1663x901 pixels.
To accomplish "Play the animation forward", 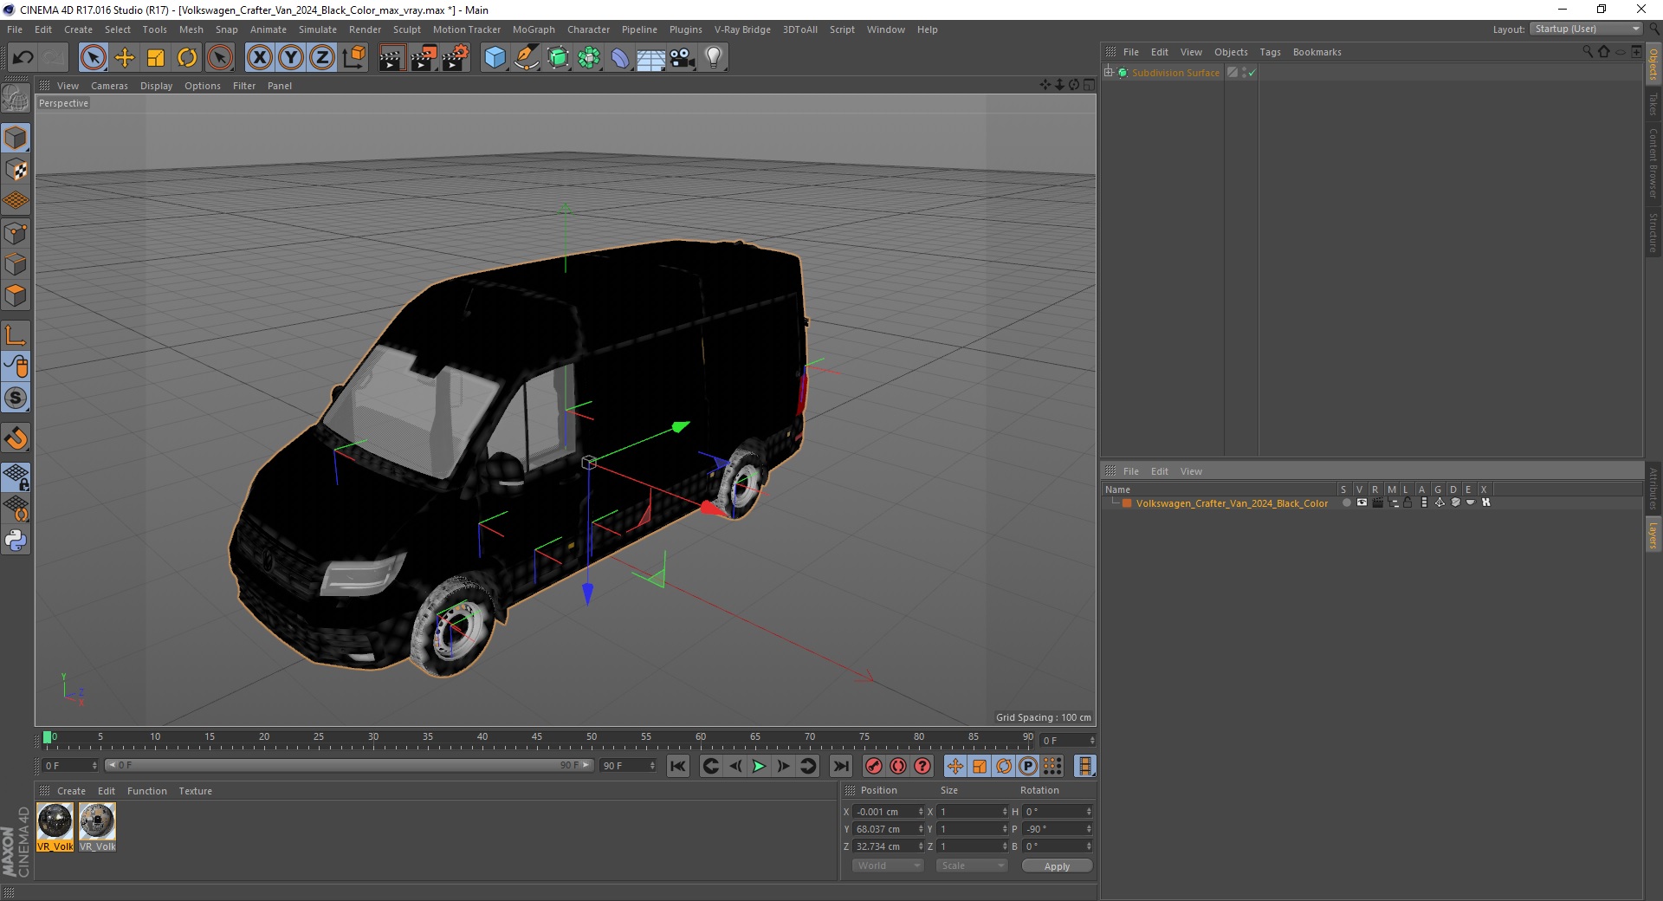I will click(759, 766).
